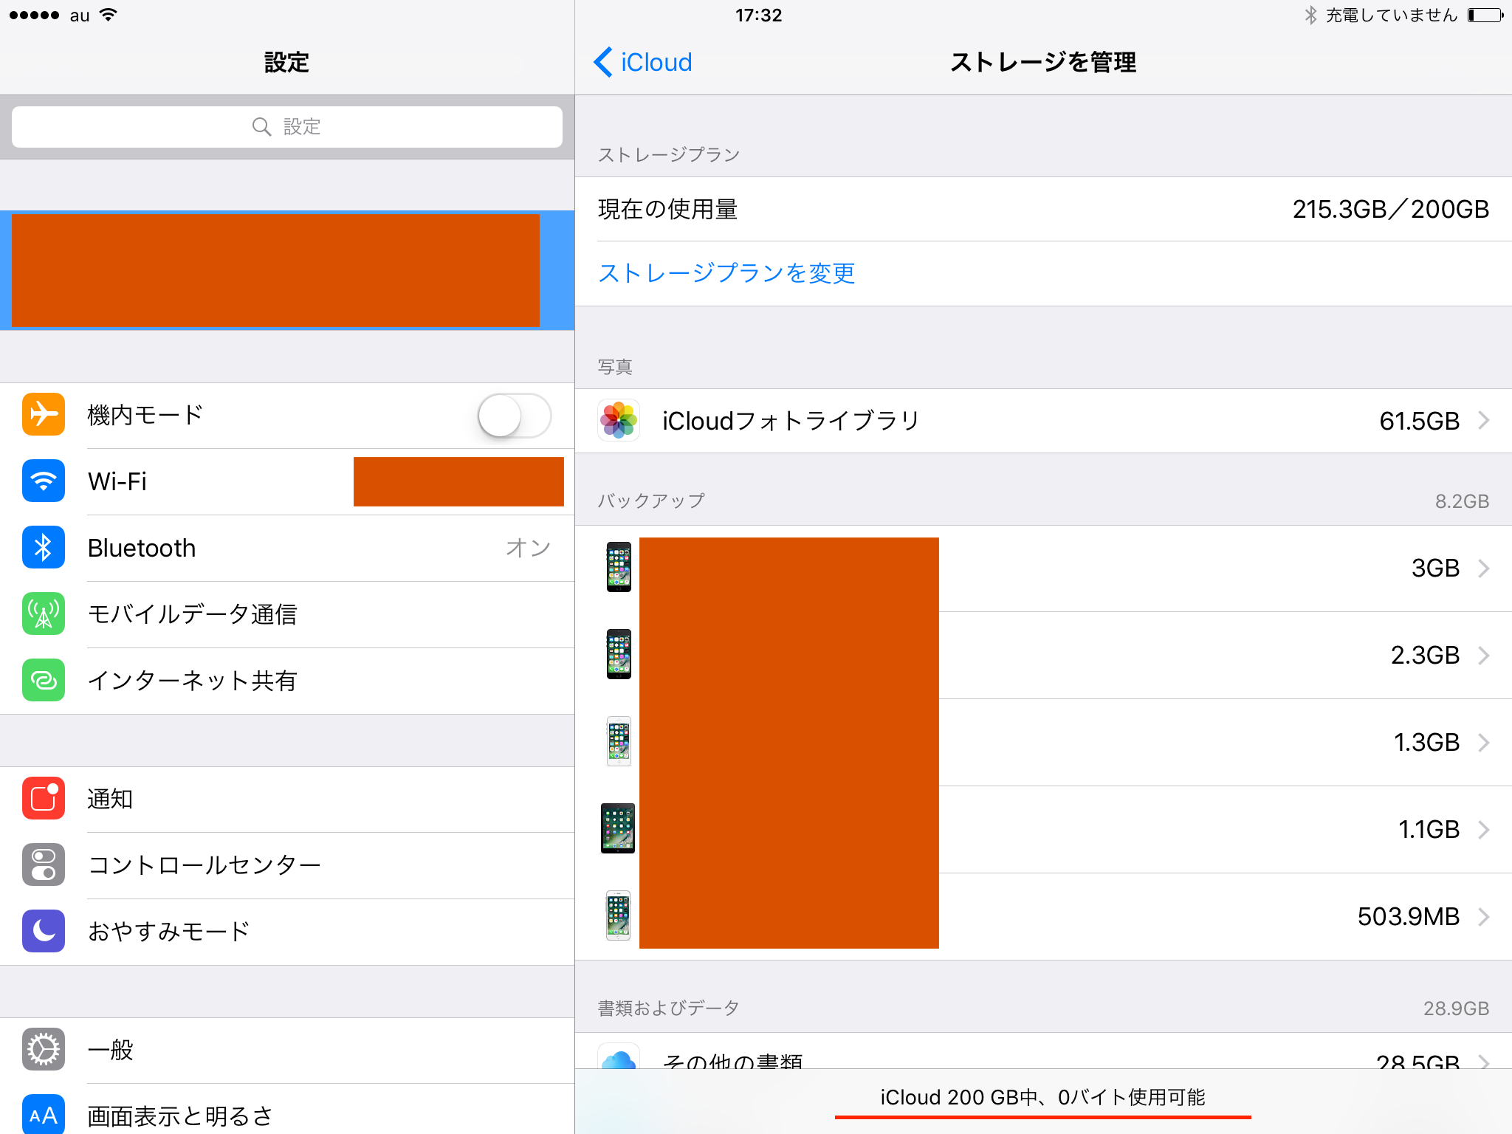Screen dimensions: 1512x1134
Task: Tap the Control Center icon
Action: 44,865
